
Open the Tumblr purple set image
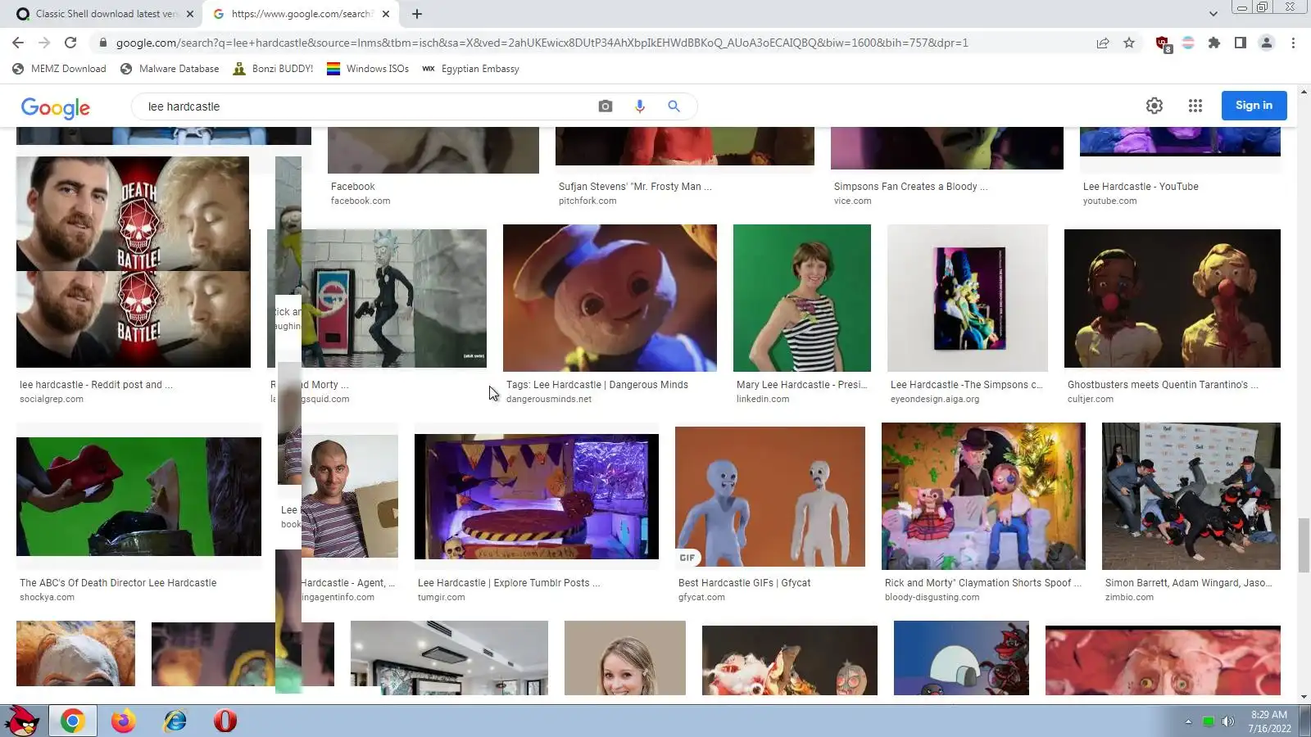537,497
